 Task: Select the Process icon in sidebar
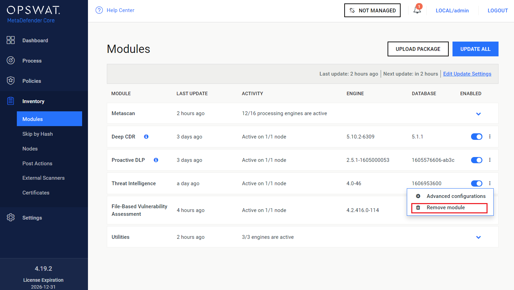[x=11, y=60]
